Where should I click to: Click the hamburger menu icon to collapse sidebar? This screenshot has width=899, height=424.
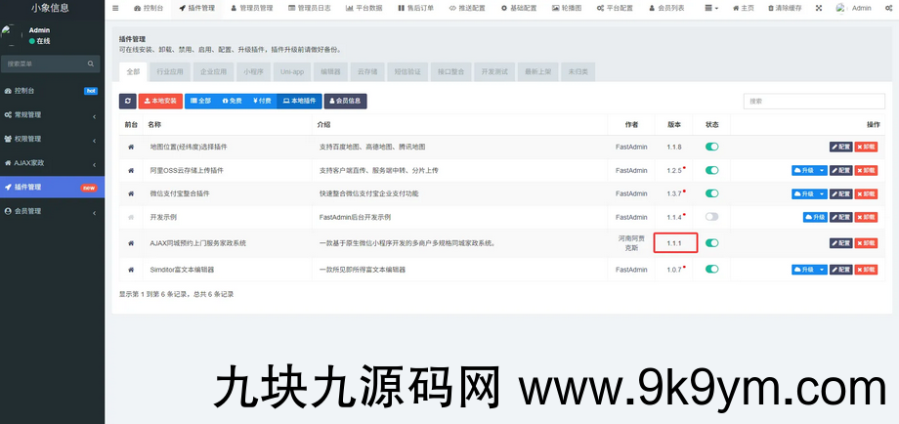tap(115, 8)
